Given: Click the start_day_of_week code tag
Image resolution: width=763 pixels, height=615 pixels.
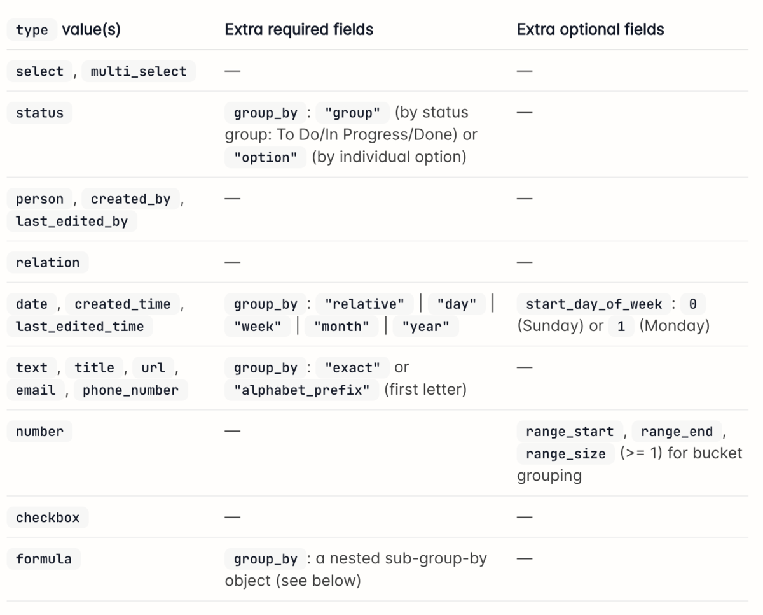Looking at the screenshot, I should (x=594, y=304).
